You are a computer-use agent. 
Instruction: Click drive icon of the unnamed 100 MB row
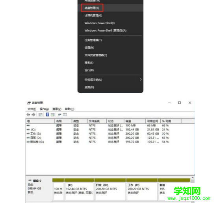pos(28,126)
